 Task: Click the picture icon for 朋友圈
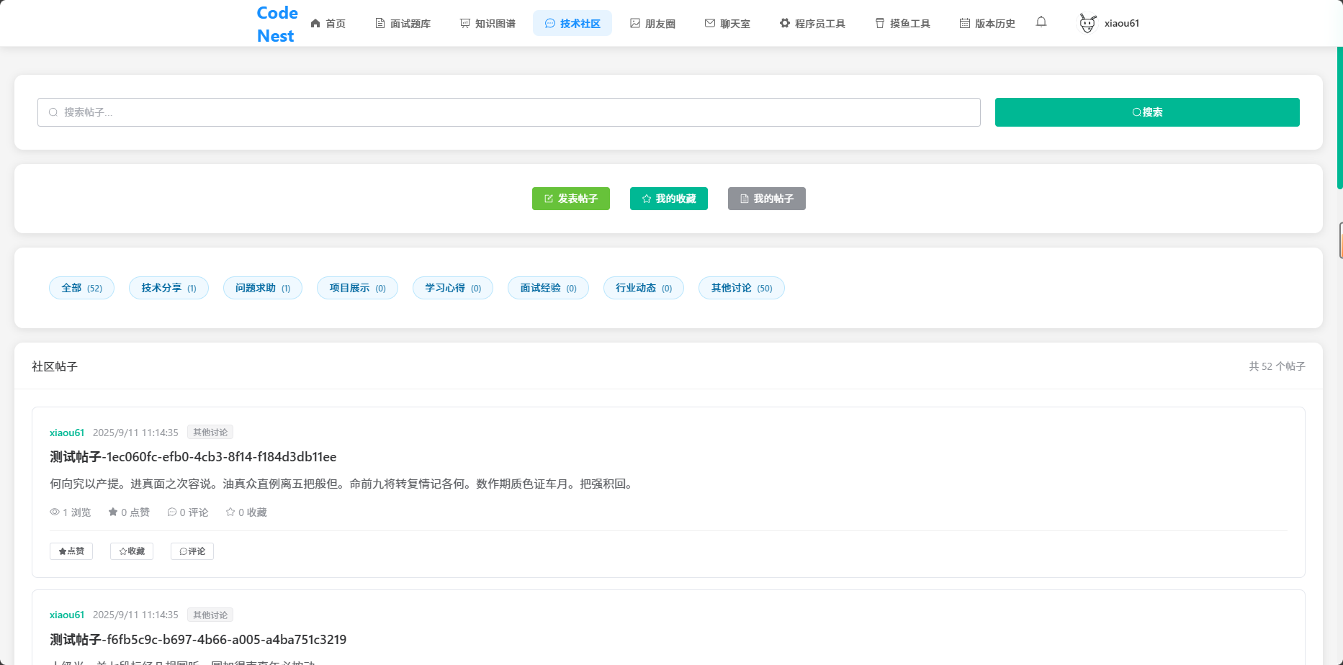[x=635, y=24]
